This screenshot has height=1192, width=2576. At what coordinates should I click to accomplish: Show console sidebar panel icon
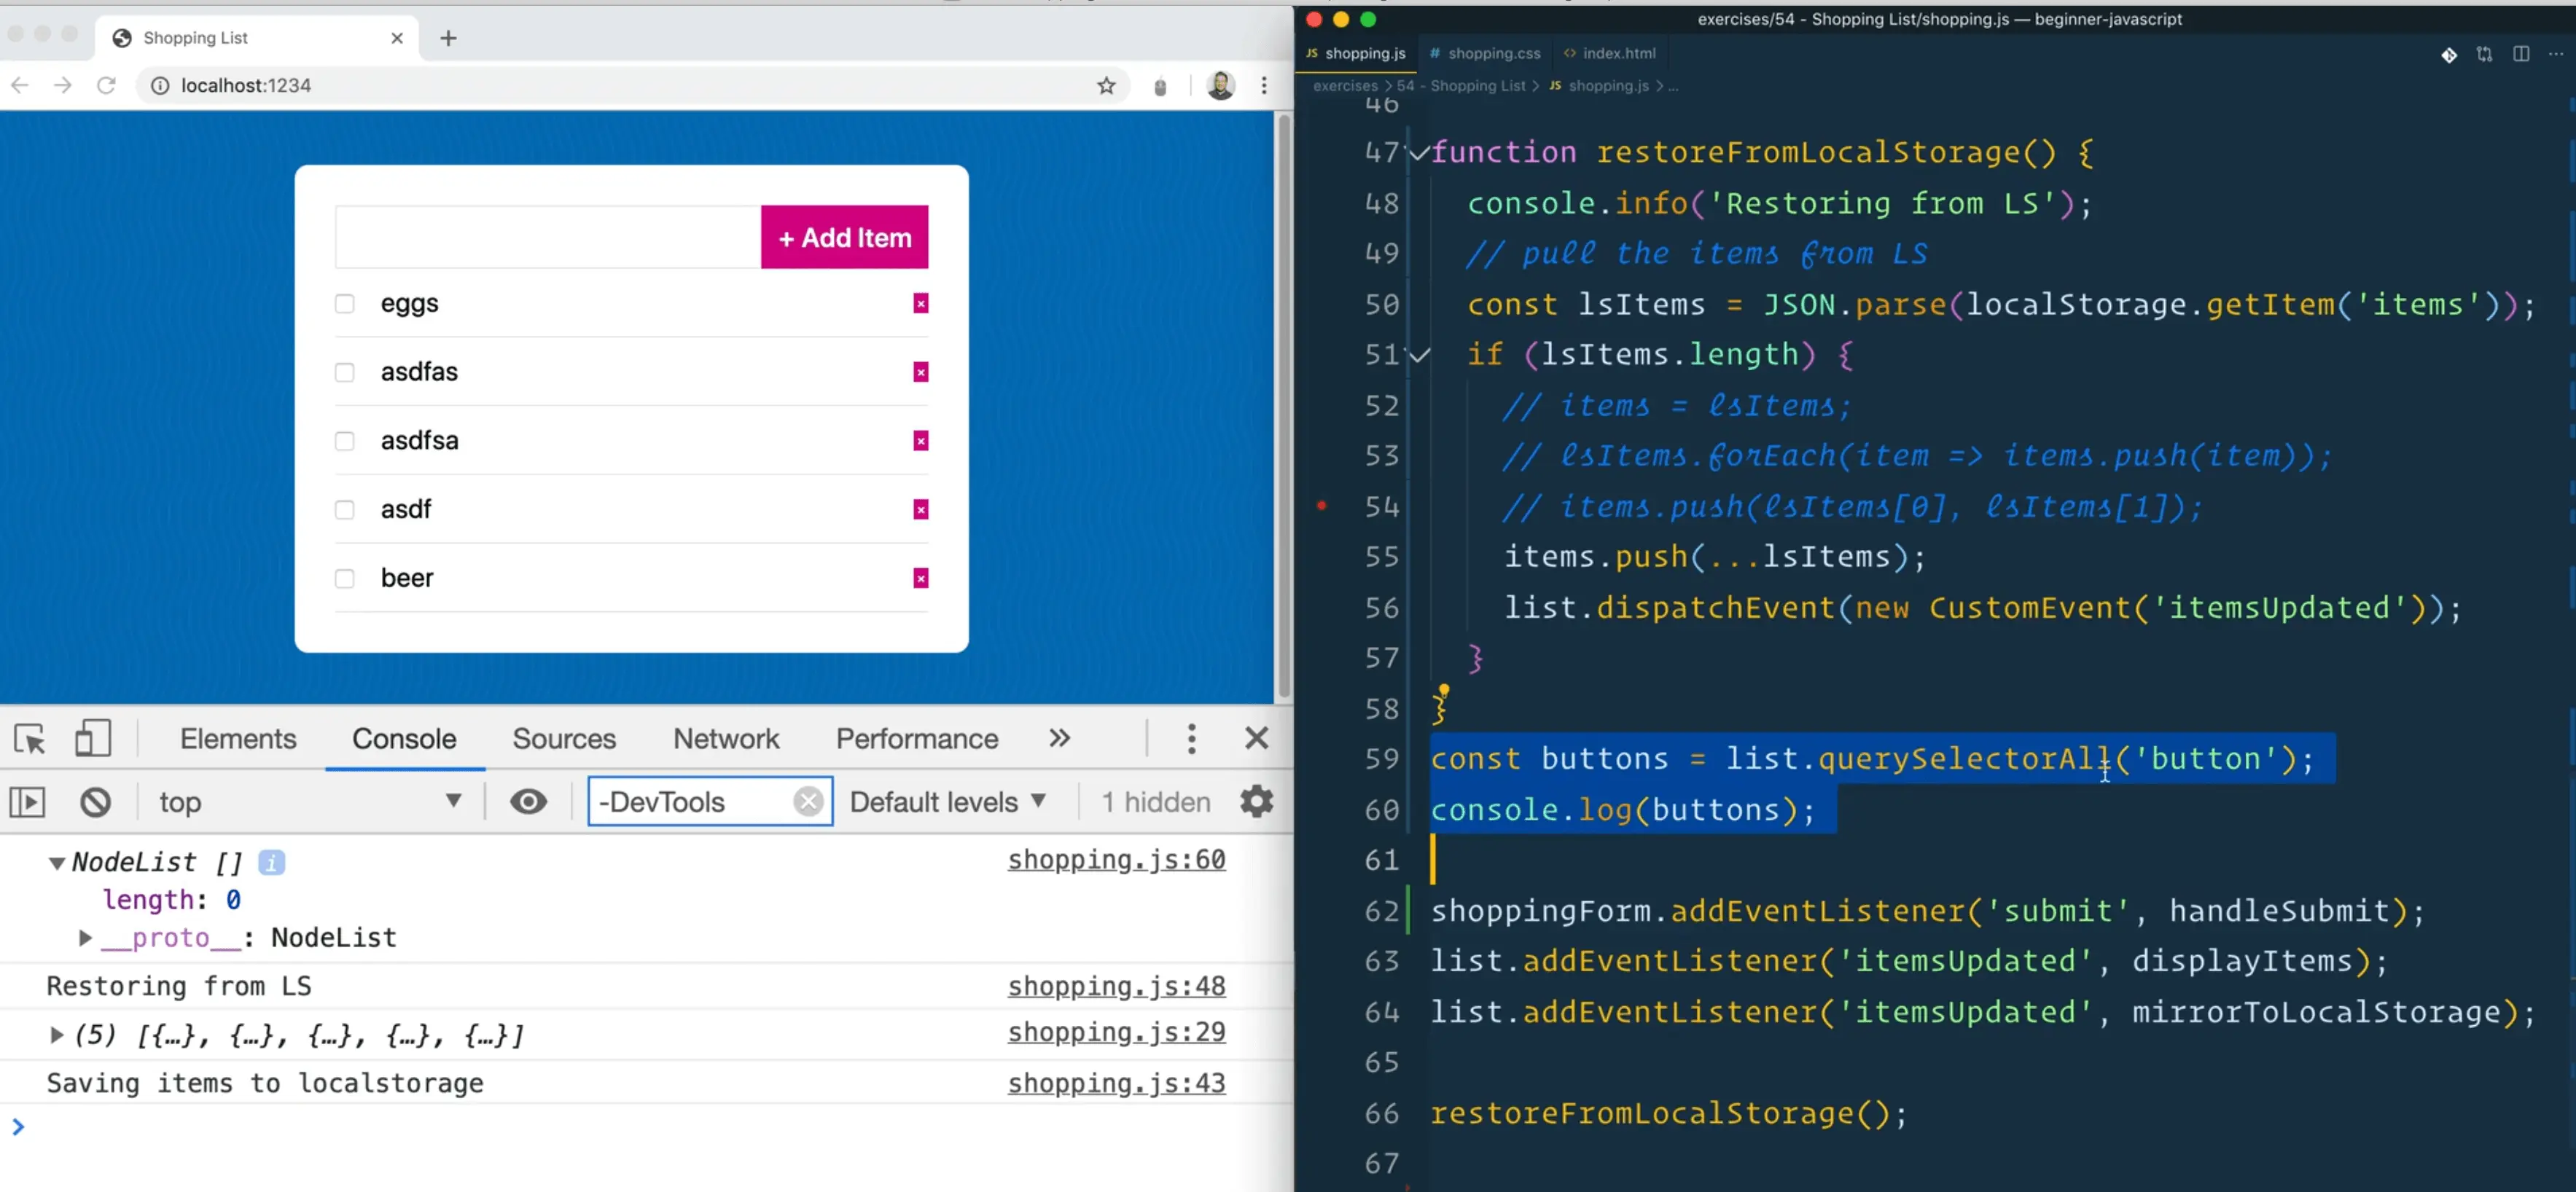pos(28,802)
